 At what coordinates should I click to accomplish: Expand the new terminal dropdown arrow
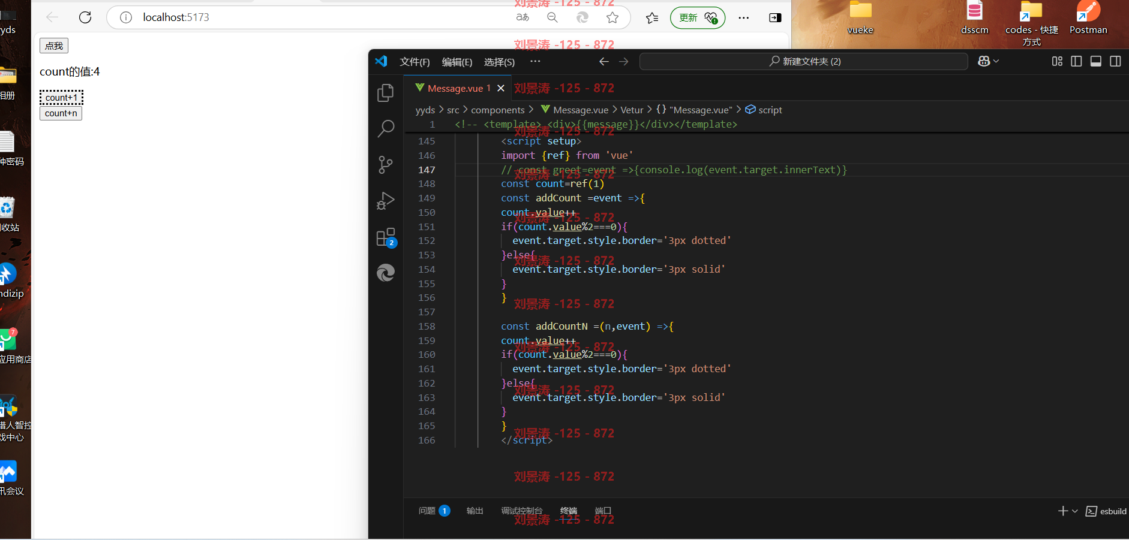(1075, 511)
